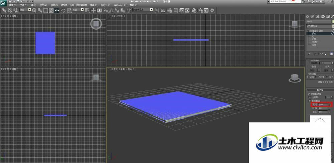This screenshot has width=334, height=163.
Task: Activate the Select and Rotate tool
Action: click(x=63, y=10)
